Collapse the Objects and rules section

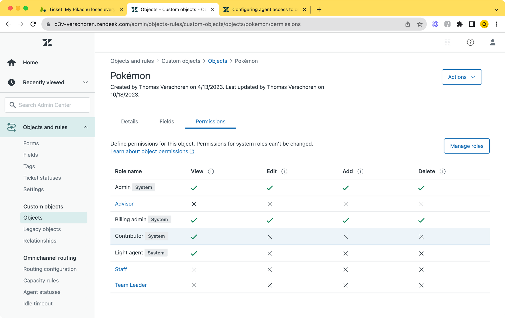click(85, 127)
